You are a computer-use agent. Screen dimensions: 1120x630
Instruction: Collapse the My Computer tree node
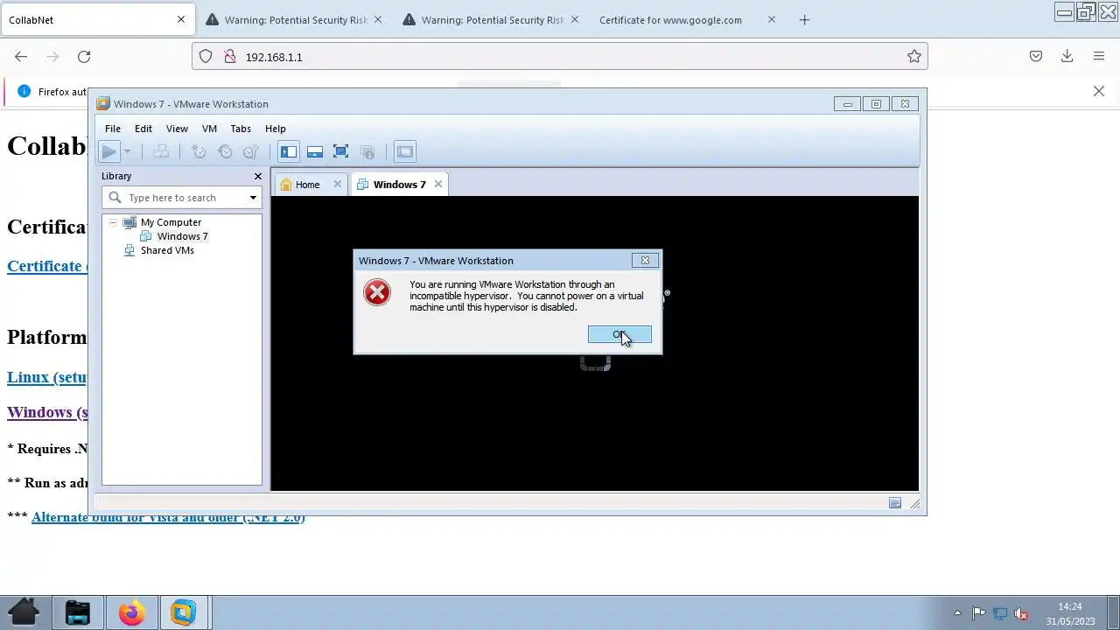point(113,222)
